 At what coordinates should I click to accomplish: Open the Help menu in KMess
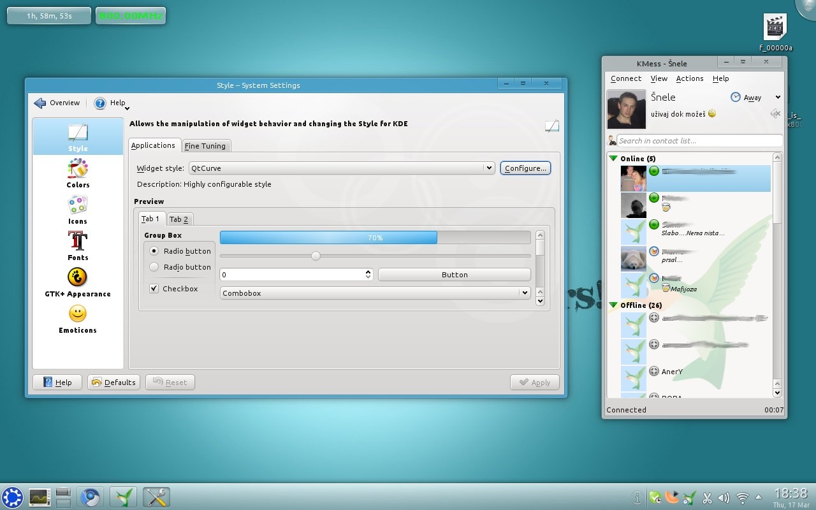point(721,78)
